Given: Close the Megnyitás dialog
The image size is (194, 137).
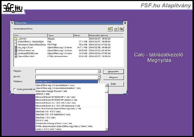Looking at the screenshot, I should [x=125, y=23].
